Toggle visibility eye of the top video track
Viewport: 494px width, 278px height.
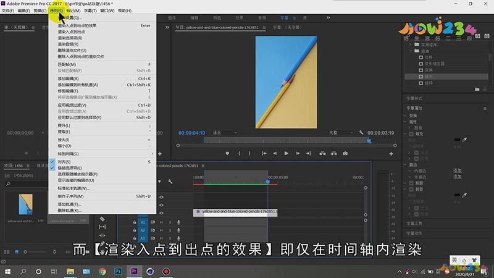point(161,197)
